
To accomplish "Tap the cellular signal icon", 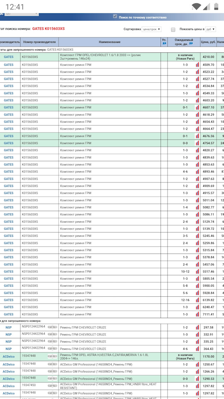I will pos(207,6).
